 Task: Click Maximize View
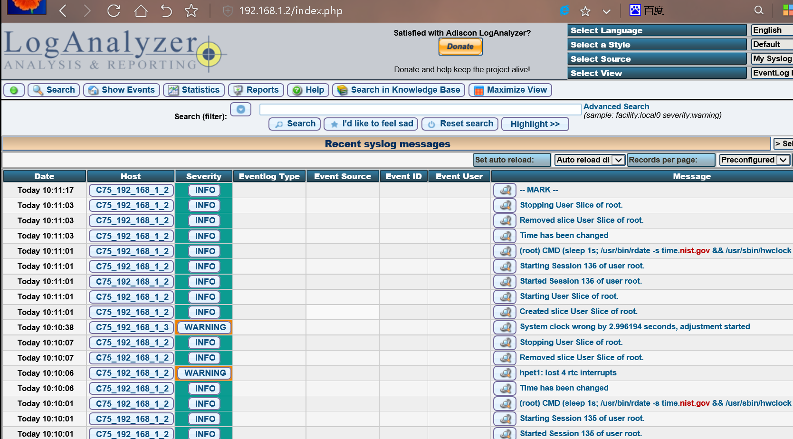pyautogui.click(x=510, y=90)
